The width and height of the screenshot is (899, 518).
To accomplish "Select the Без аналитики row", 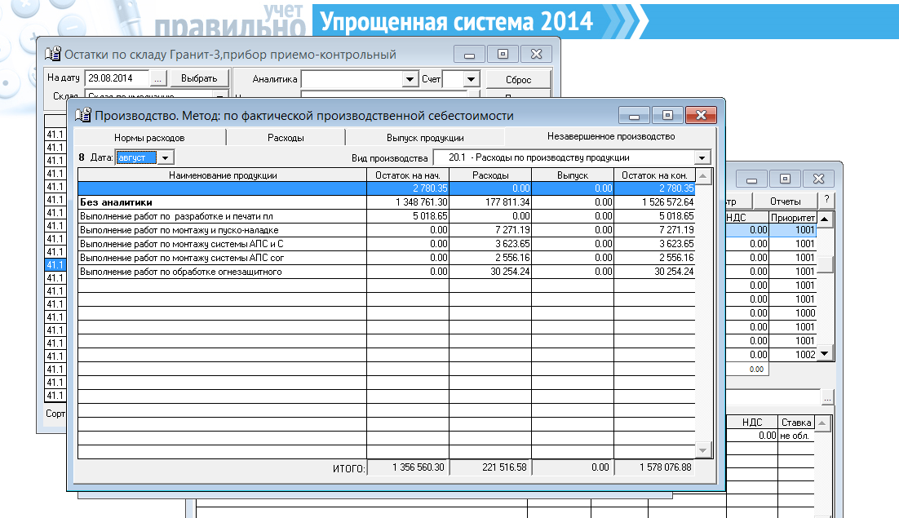I will pyautogui.click(x=221, y=202).
